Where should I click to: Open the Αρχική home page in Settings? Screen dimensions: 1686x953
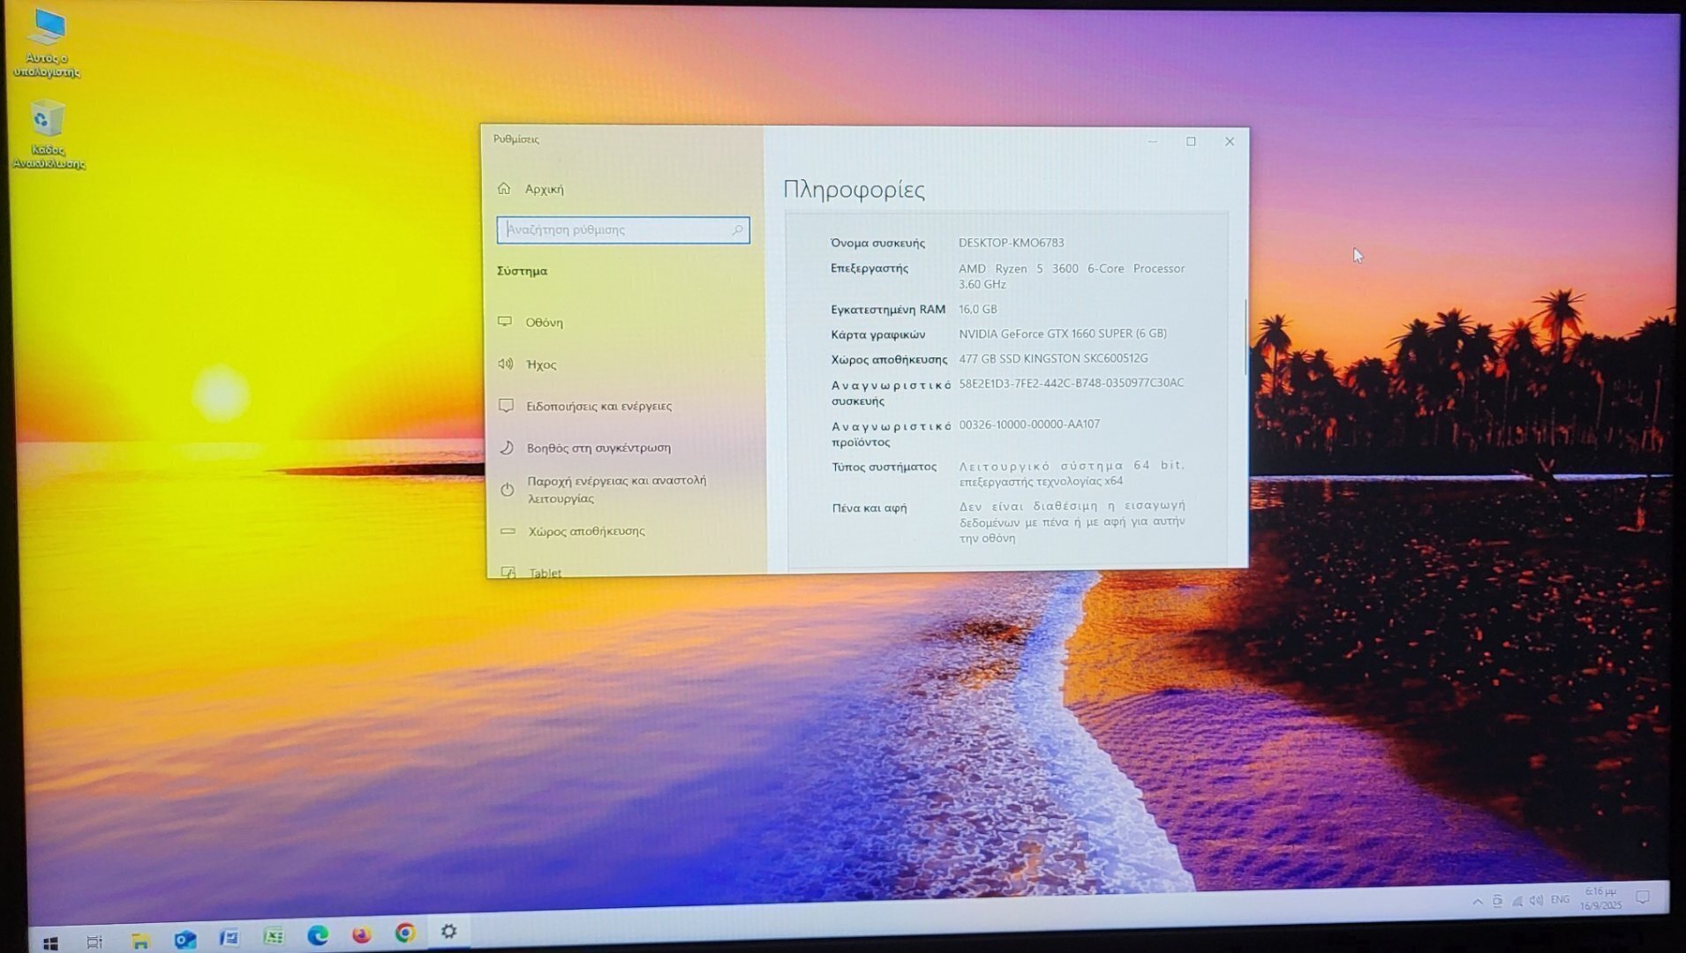click(543, 189)
